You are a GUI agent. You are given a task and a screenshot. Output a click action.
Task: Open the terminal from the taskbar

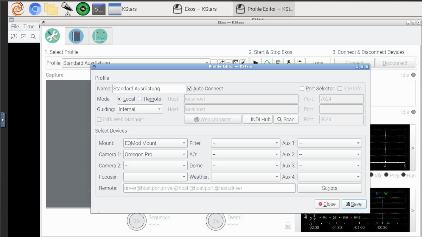99,9
